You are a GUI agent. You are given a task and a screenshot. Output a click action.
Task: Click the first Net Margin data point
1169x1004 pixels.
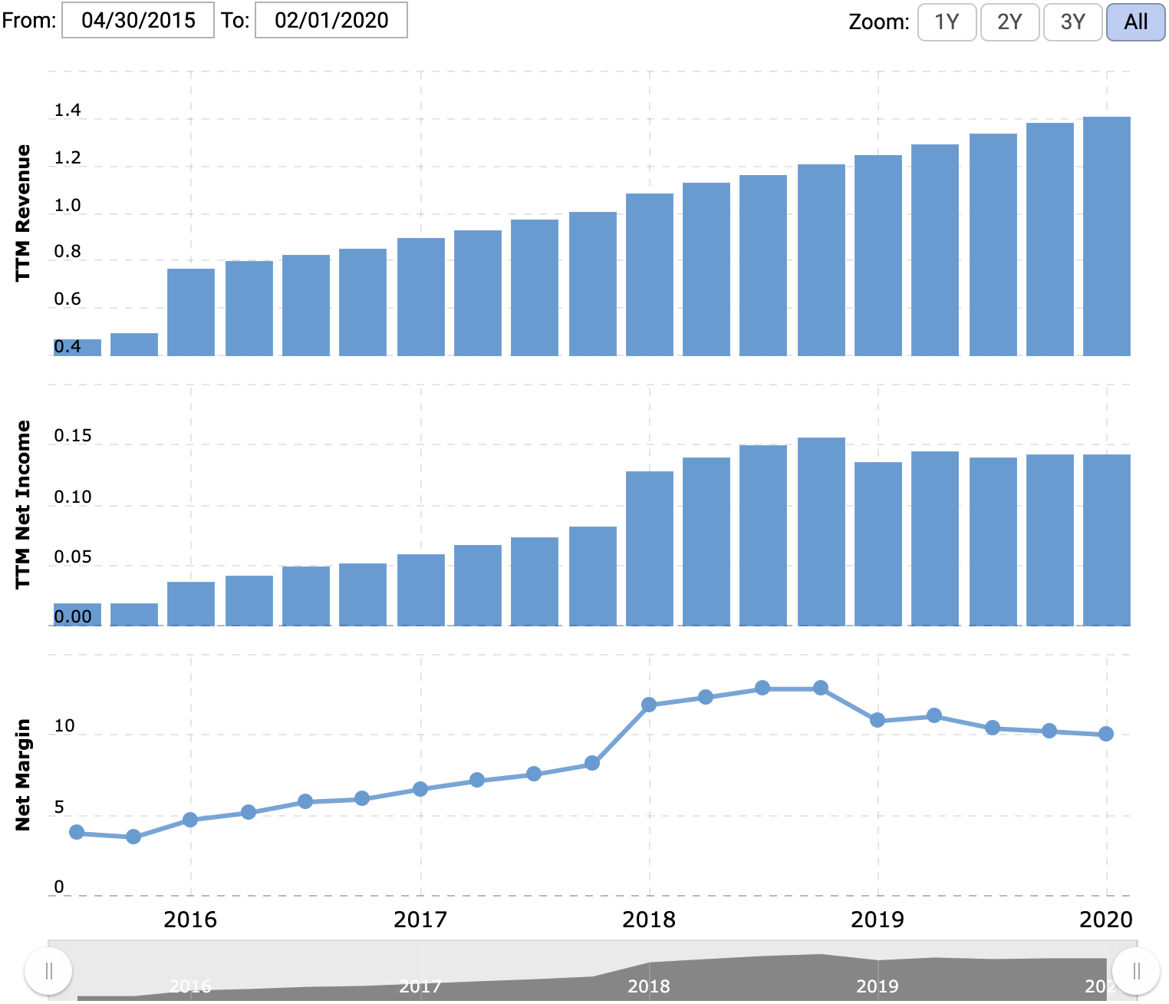[77, 832]
